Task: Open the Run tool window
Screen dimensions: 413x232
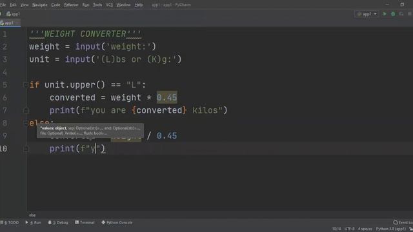Action: (33, 222)
